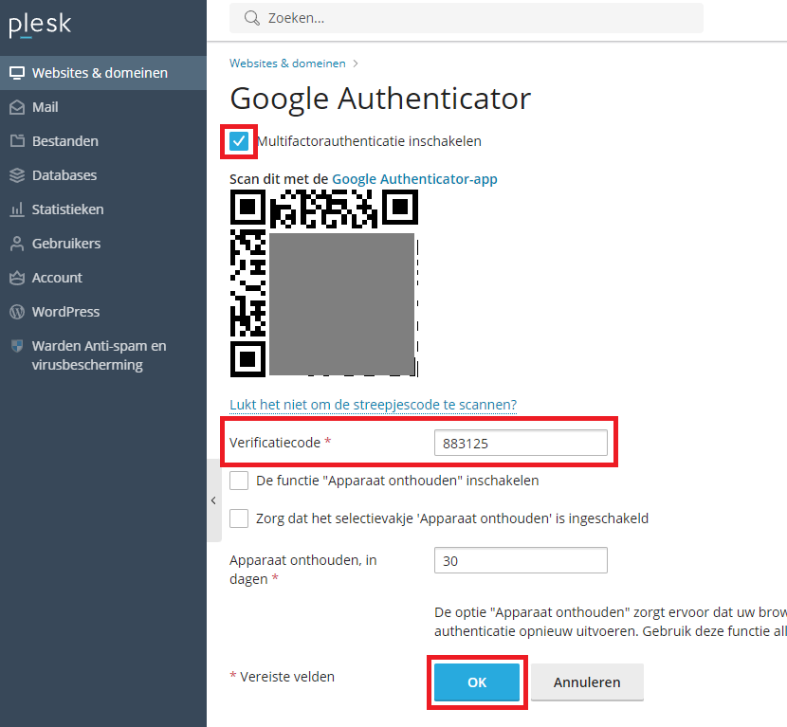Focus the Zoeken search field

coord(467,18)
